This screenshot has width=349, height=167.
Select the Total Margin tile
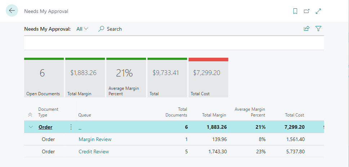pyautogui.click(x=85, y=78)
